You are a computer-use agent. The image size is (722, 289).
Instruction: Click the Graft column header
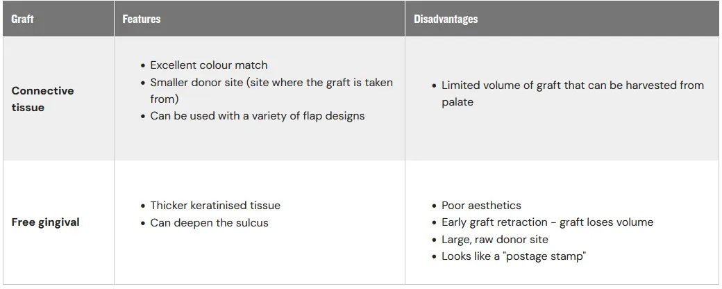(x=22, y=19)
